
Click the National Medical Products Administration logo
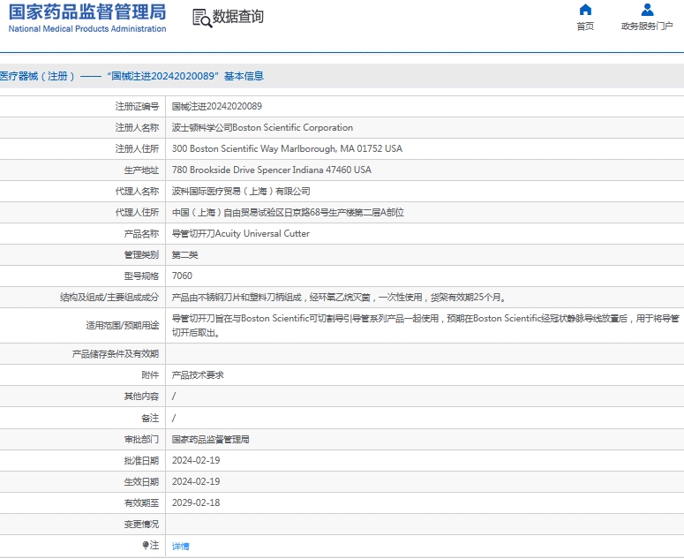(87, 19)
